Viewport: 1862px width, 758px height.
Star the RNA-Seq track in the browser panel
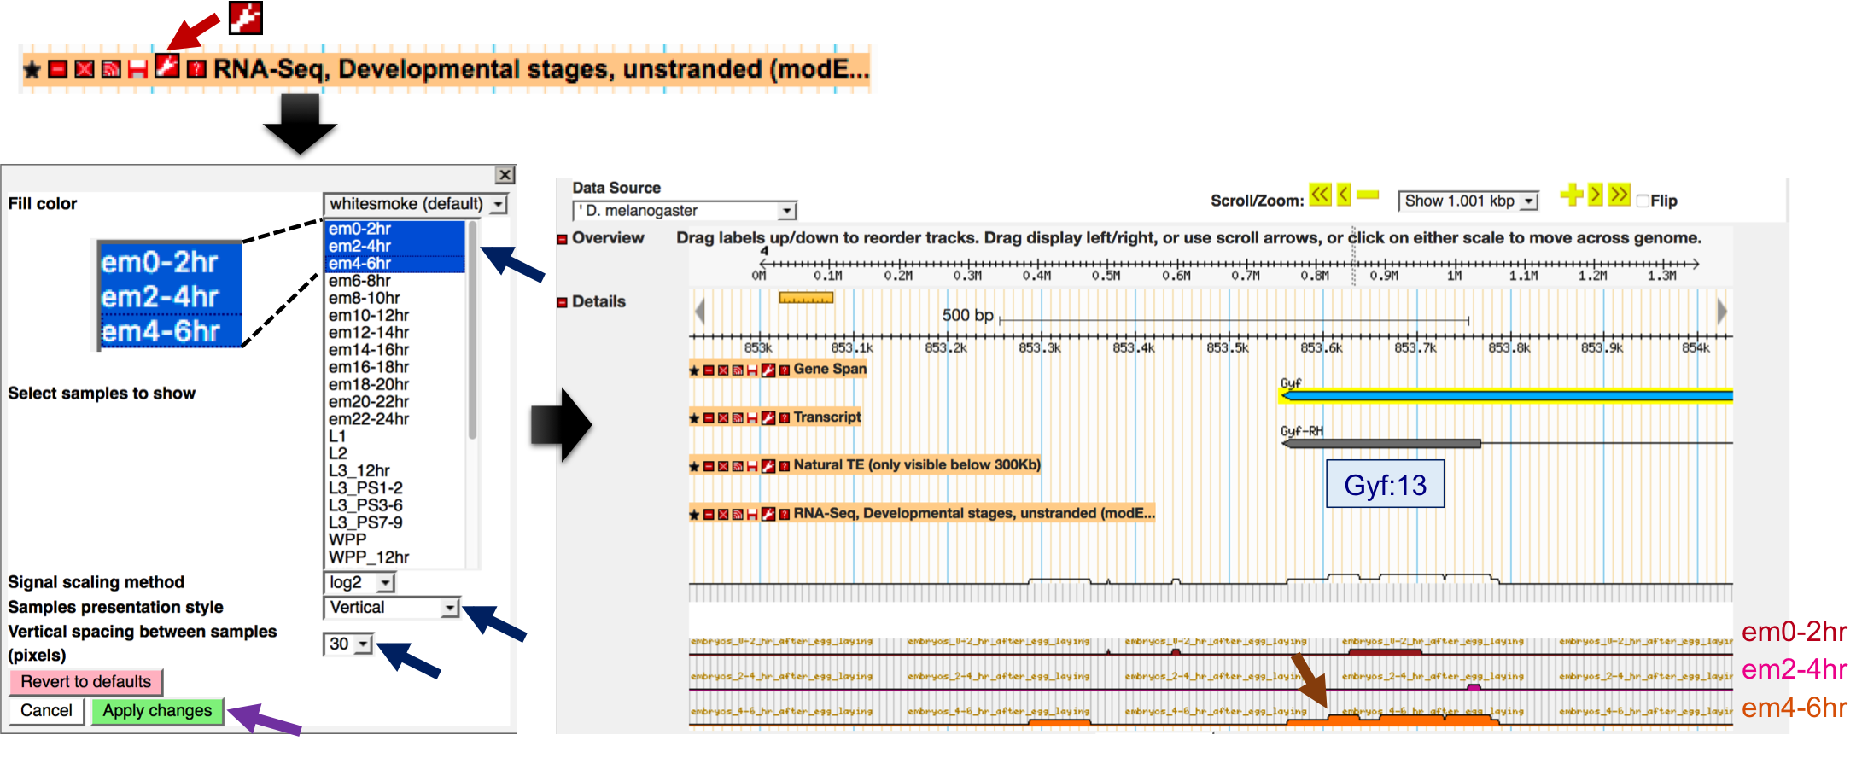695,515
